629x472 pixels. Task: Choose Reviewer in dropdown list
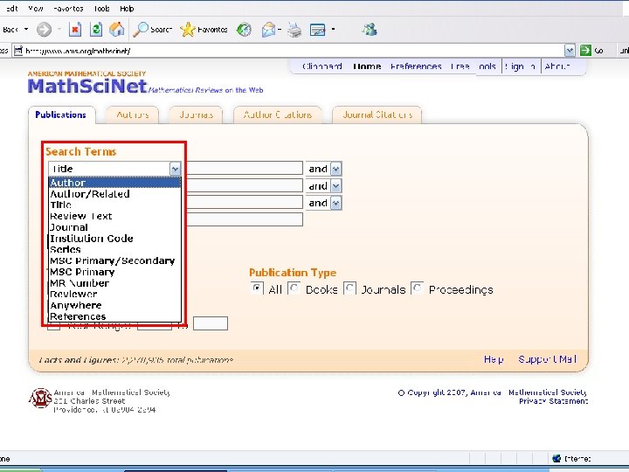114,295
